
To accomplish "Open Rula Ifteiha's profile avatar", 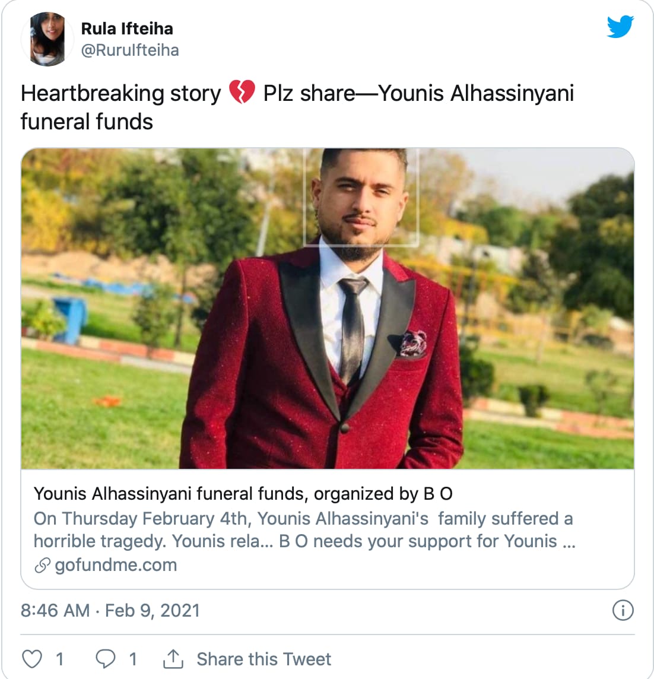I will point(47,39).
